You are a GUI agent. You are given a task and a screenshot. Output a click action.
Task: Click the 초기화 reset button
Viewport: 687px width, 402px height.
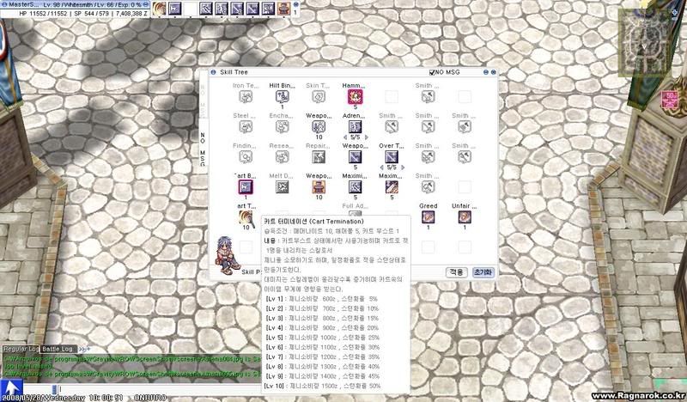pyautogui.click(x=483, y=272)
